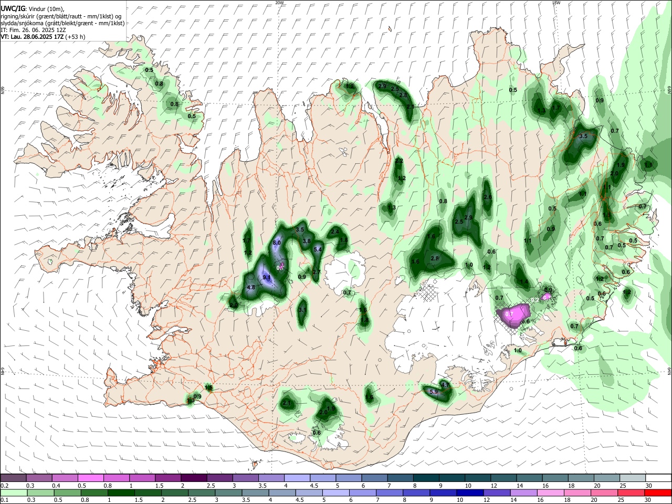Click the 8.0 precipitation value on the map

point(277,243)
